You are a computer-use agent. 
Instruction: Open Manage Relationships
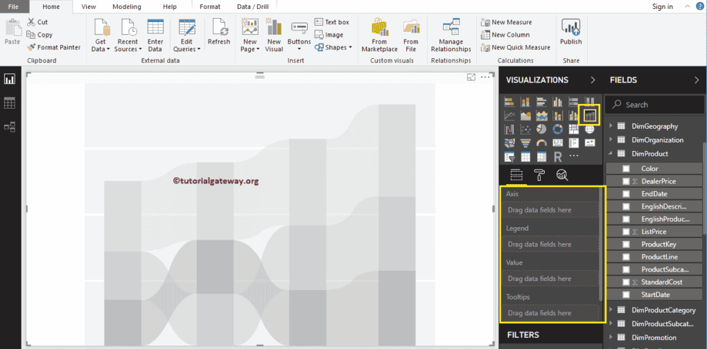tap(451, 36)
